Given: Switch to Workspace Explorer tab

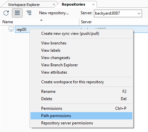Looking at the screenshot, I should point(24,5).
